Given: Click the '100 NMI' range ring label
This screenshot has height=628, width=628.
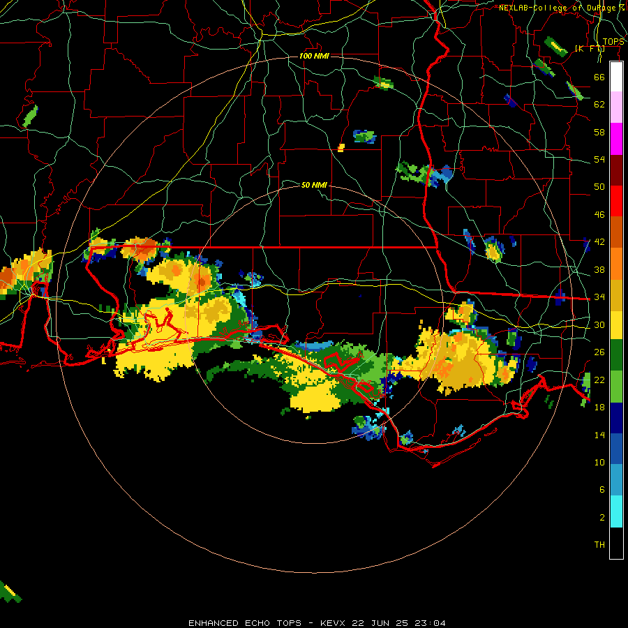Looking at the screenshot, I should [314, 56].
